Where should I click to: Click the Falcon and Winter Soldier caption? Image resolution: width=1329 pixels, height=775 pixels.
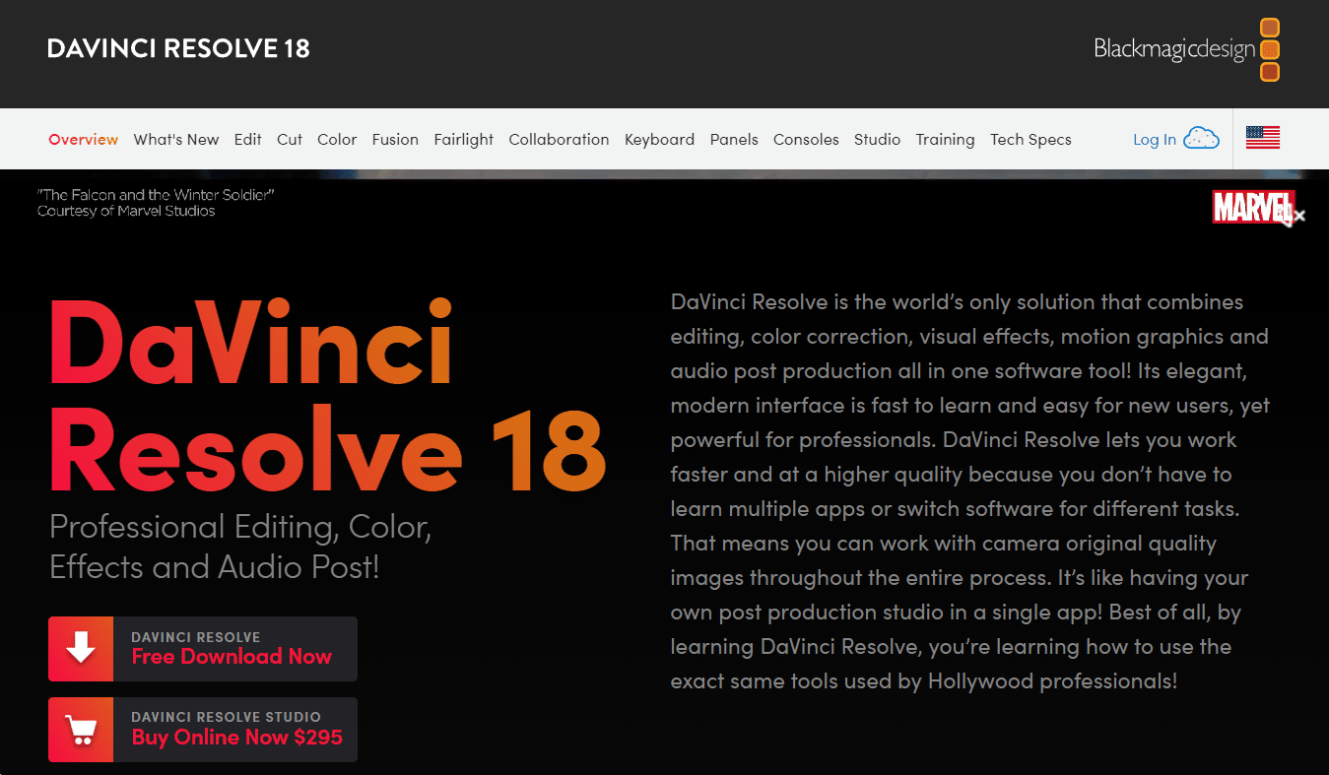click(x=155, y=202)
